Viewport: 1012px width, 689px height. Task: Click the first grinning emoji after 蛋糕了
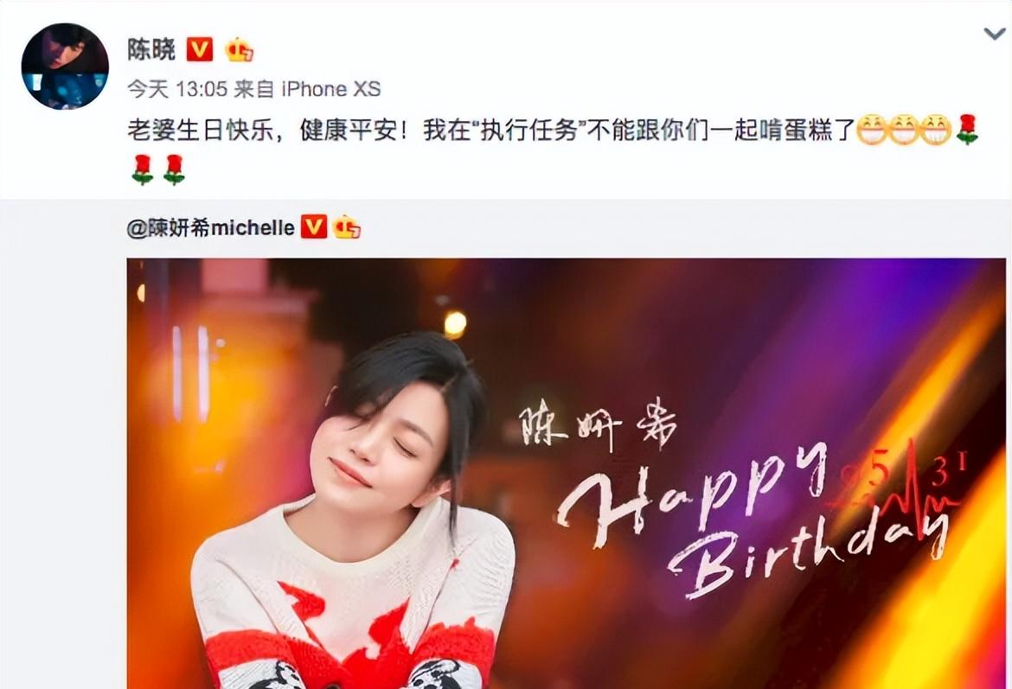pyautogui.click(x=871, y=131)
